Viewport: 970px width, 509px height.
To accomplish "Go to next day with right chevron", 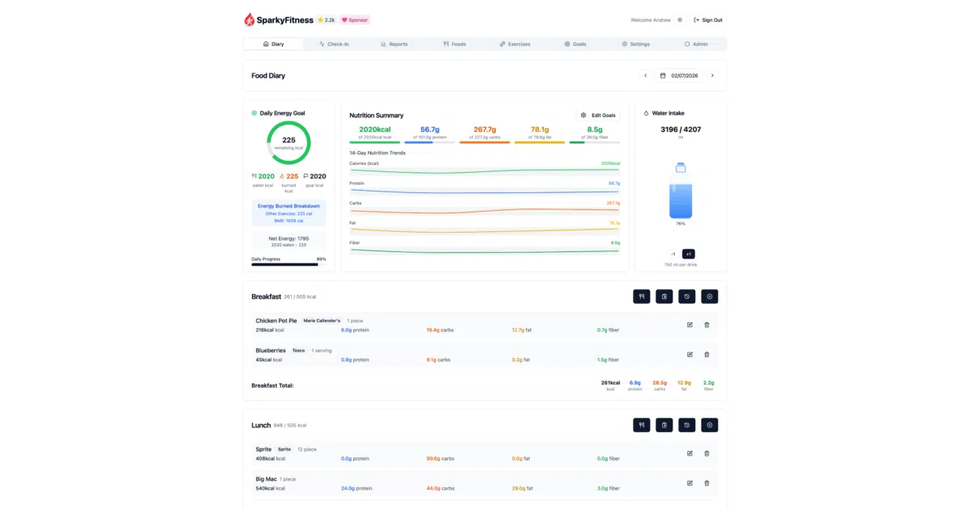I will tap(712, 76).
